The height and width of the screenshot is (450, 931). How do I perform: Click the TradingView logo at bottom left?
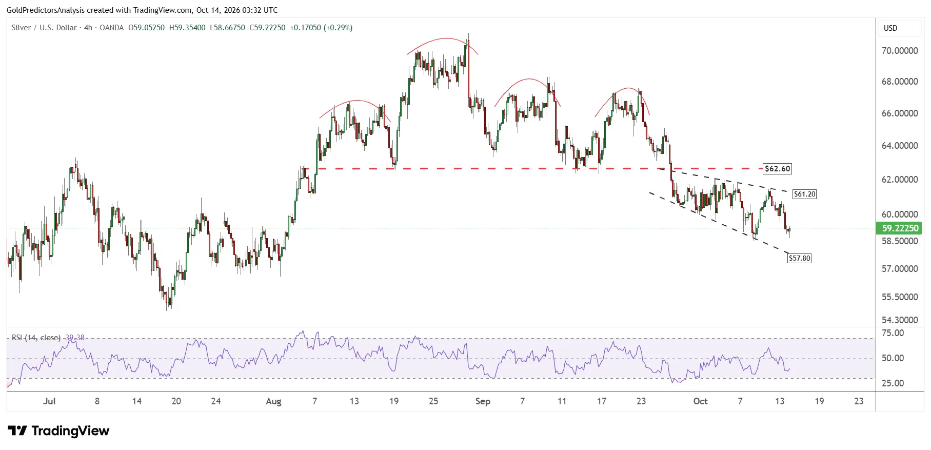tap(58, 431)
